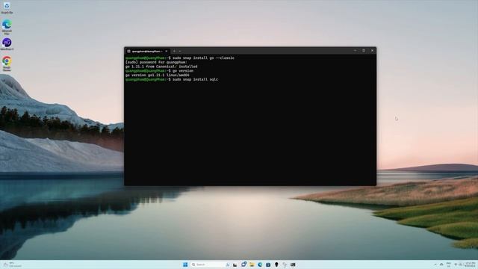
Task: Click the 'go 1.21.1 from Canonical installed' line
Action: click(161, 67)
